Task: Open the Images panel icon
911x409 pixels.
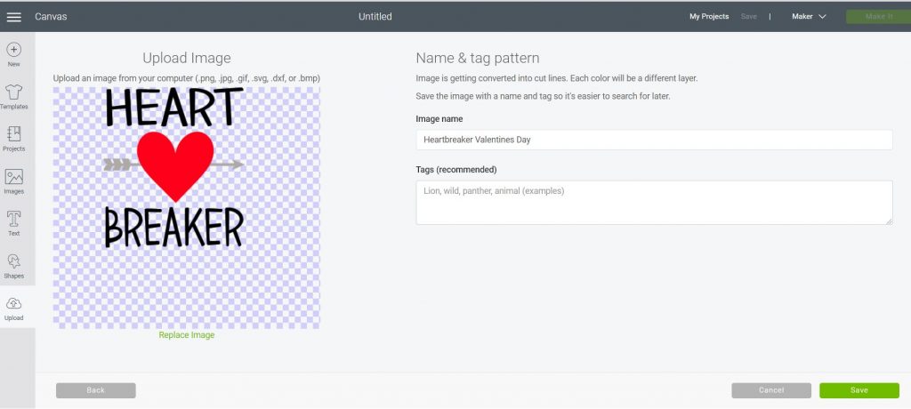Action: click(14, 177)
